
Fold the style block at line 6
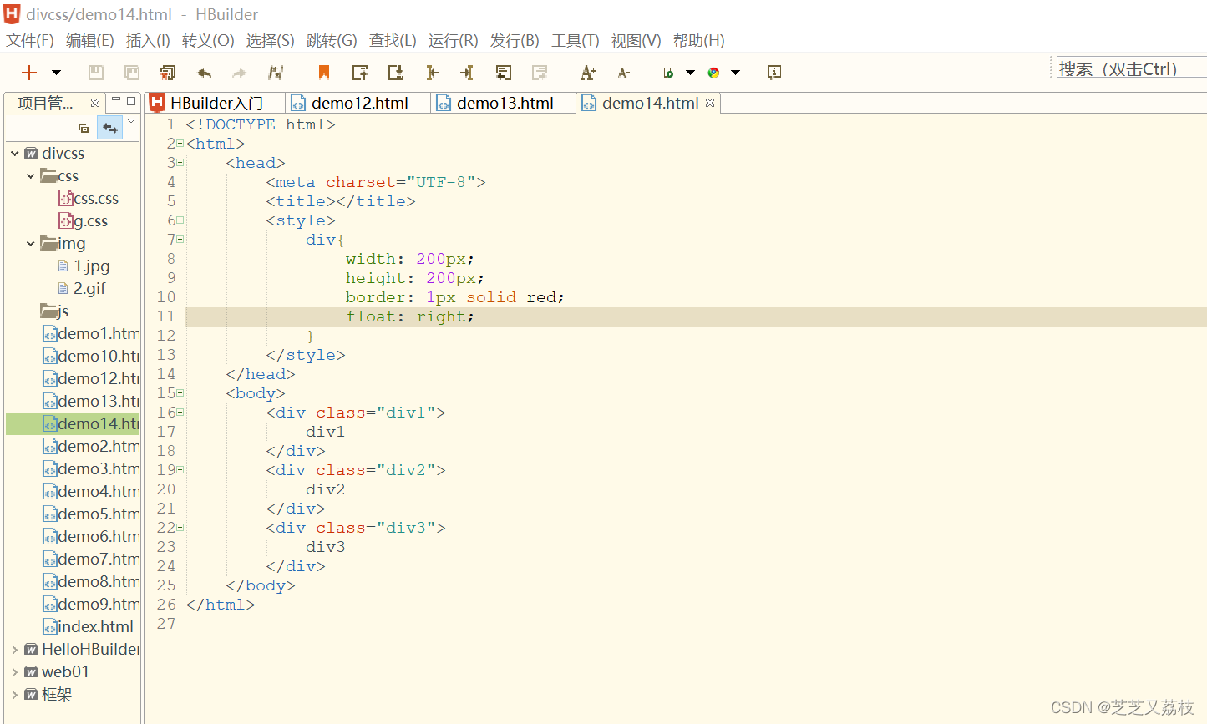(180, 220)
